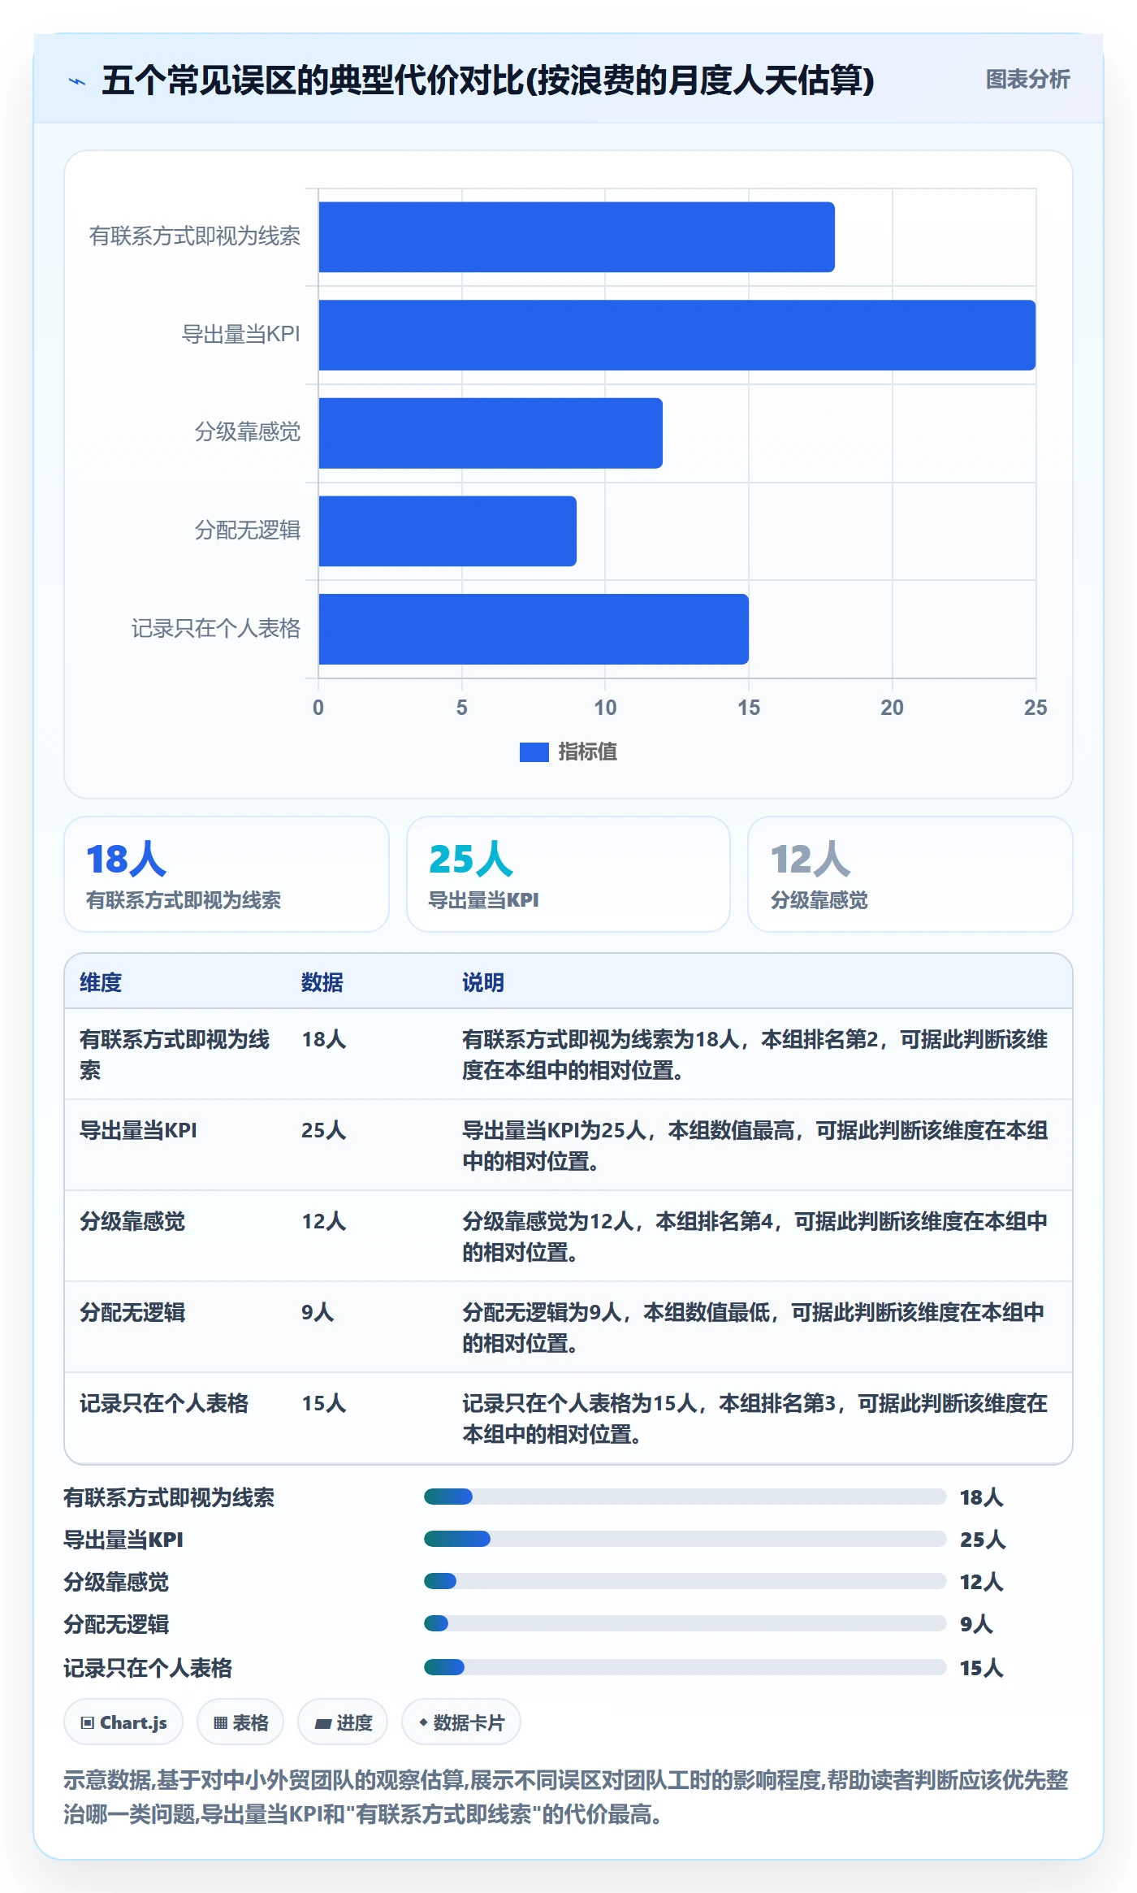This screenshot has width=1137, height=1893.
Task: Select the 数据卡片 tag chip
Action: [461, 1722]
